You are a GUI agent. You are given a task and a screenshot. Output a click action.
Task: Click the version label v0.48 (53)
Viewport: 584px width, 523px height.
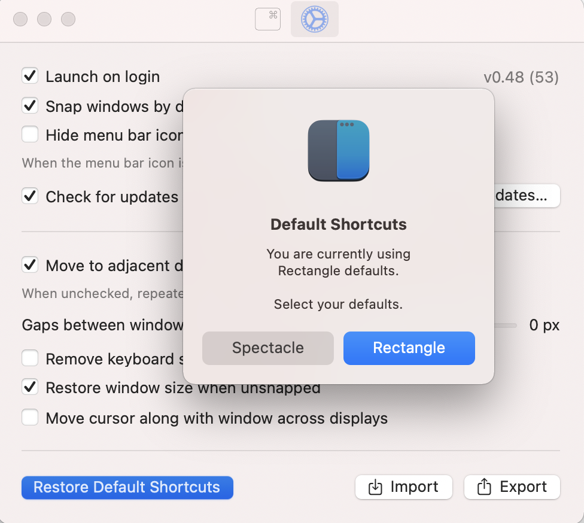521,77
